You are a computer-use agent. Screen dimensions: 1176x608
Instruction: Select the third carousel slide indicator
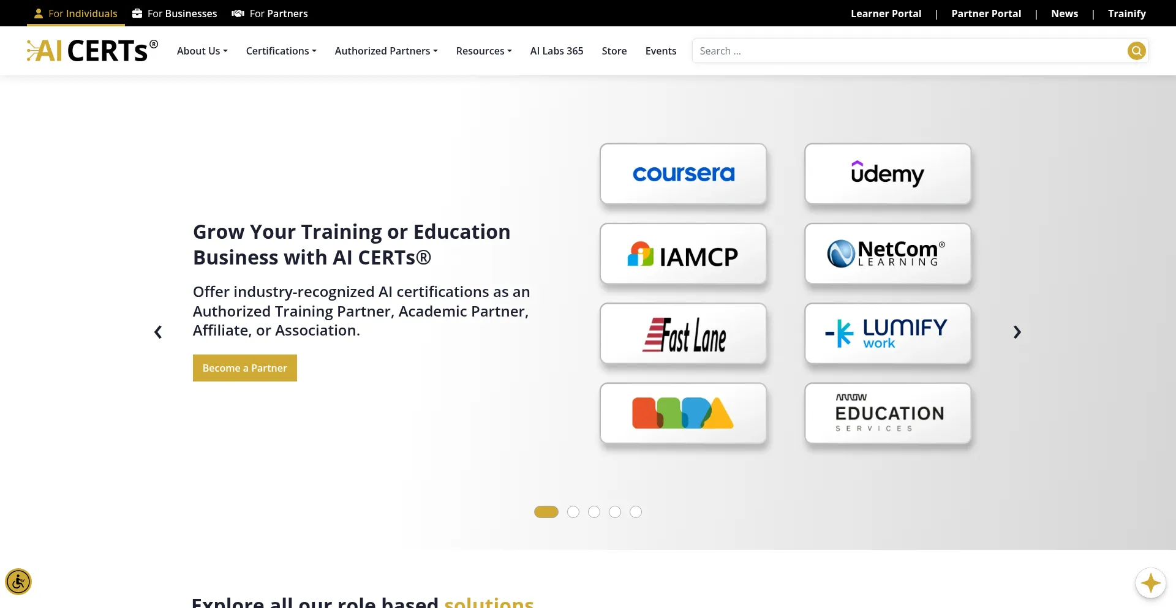(x=594, y=512)
